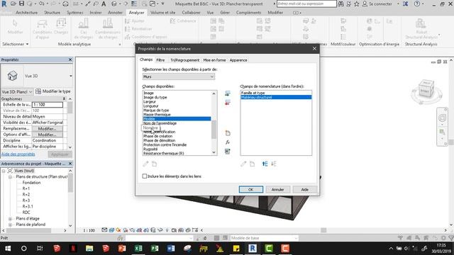The image size is (454, 255).
Task: Open Word from the Windows taskbar
Action: 171,249
